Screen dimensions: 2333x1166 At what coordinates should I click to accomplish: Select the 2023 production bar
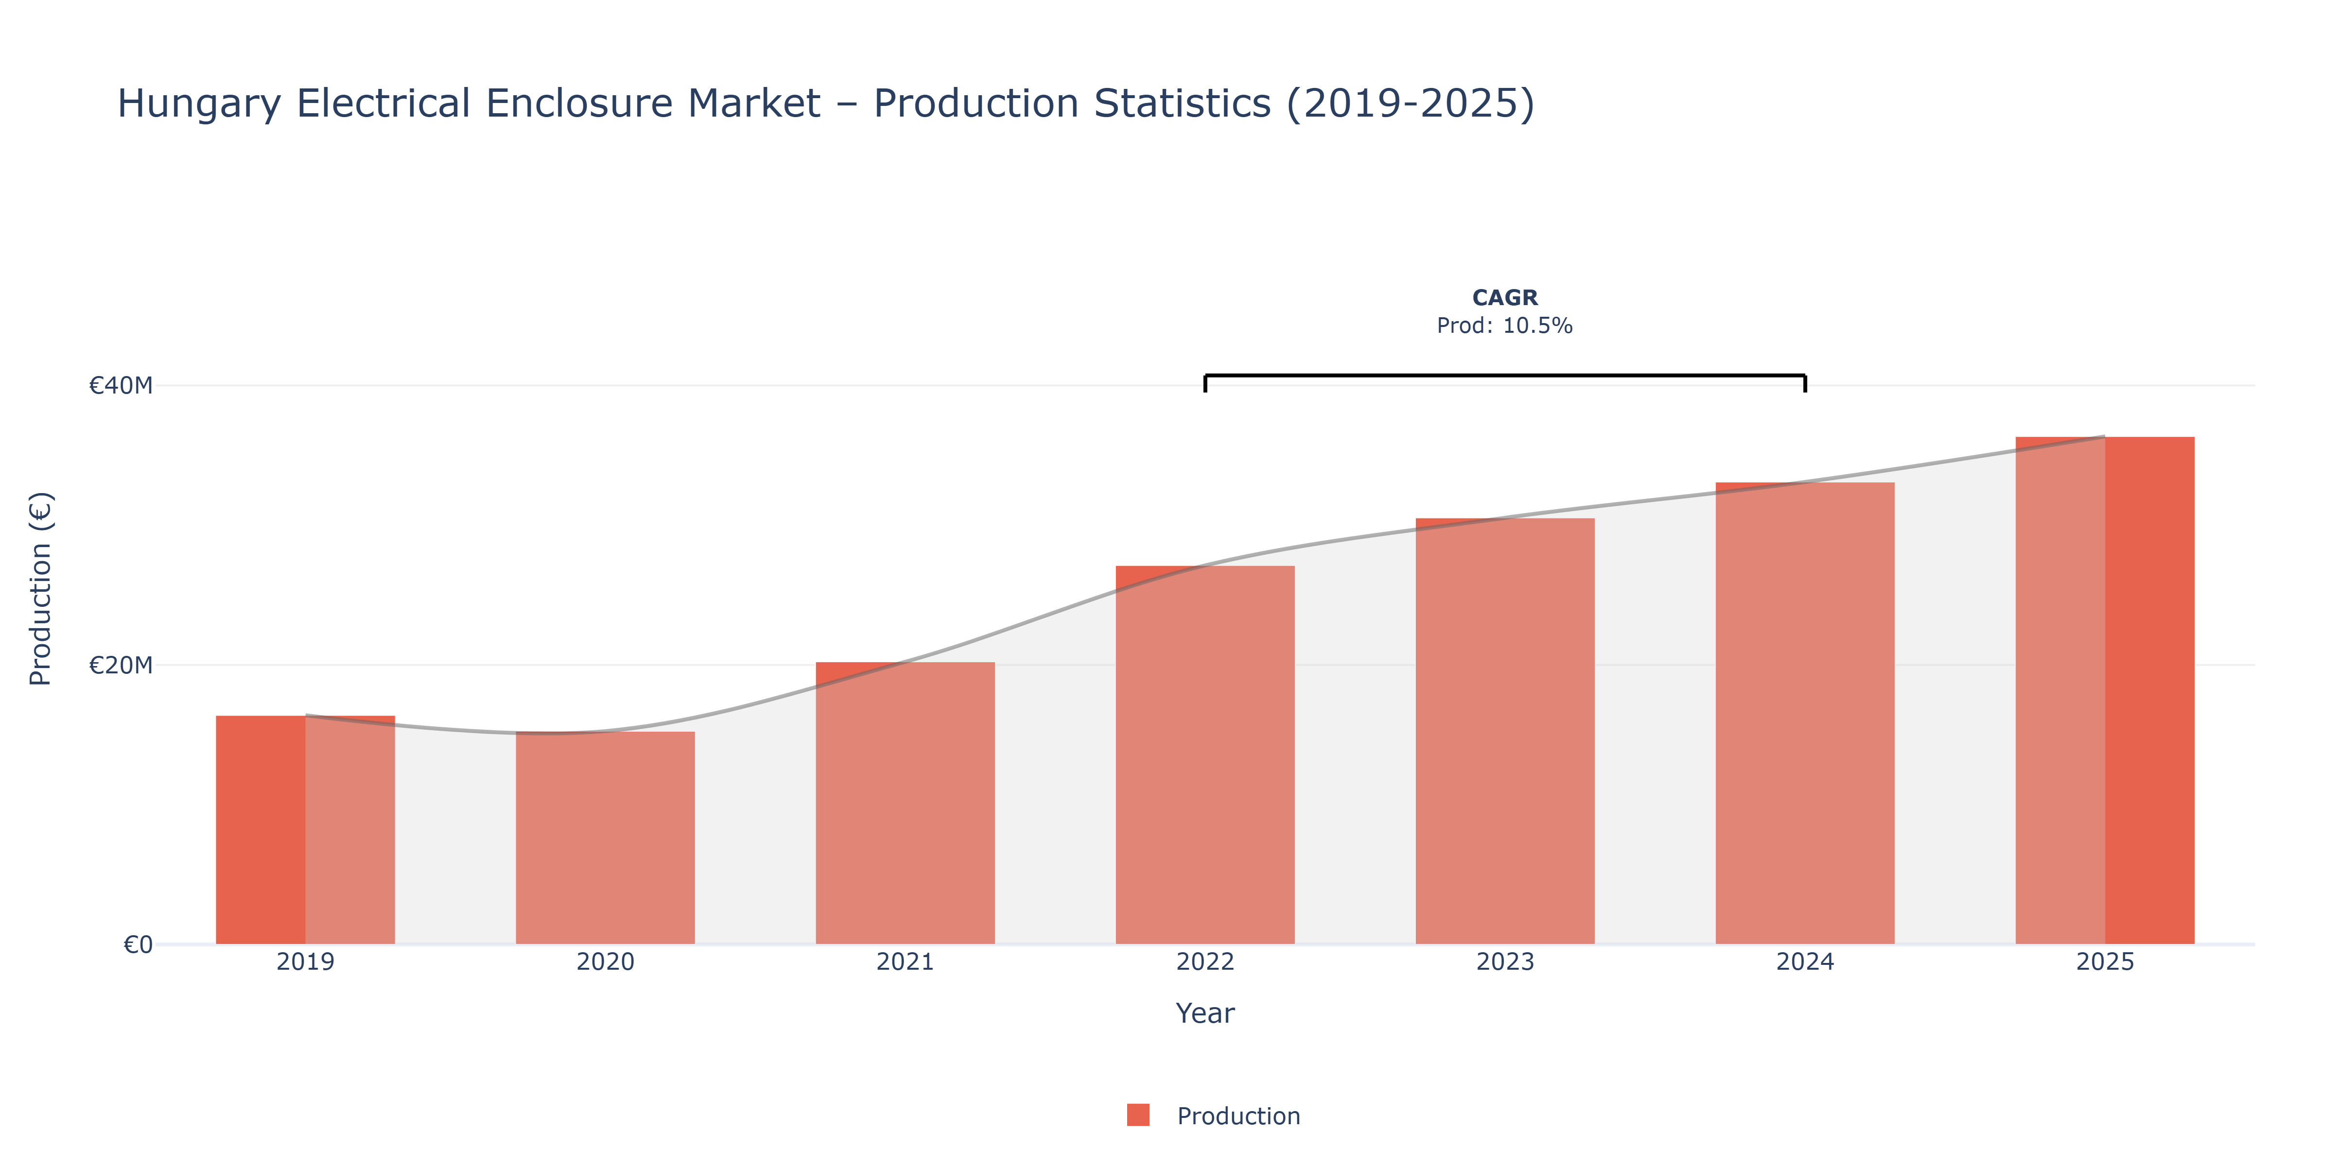pyautogui.click(x=1504, y=732)
